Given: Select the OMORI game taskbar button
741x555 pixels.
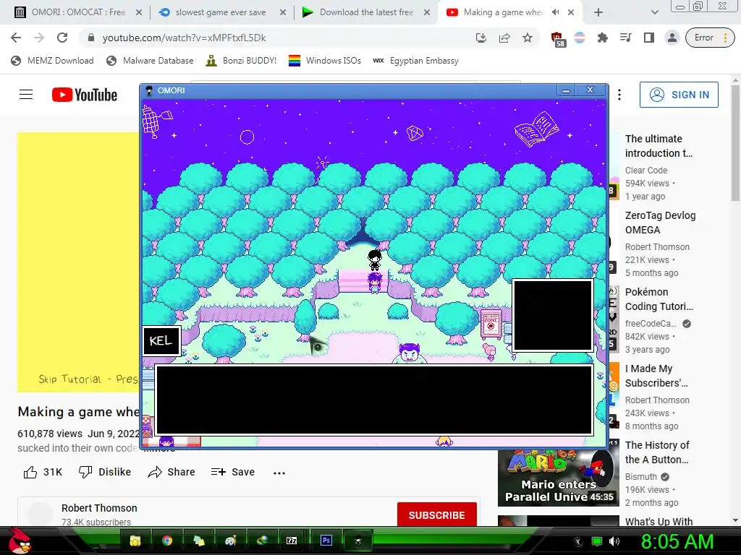Looking at the screenshot, I should pyautogui.click(x=357, y=541).
